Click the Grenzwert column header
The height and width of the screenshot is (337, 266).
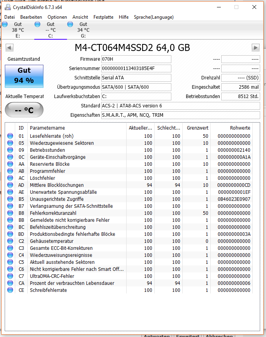tap(196, 128)
